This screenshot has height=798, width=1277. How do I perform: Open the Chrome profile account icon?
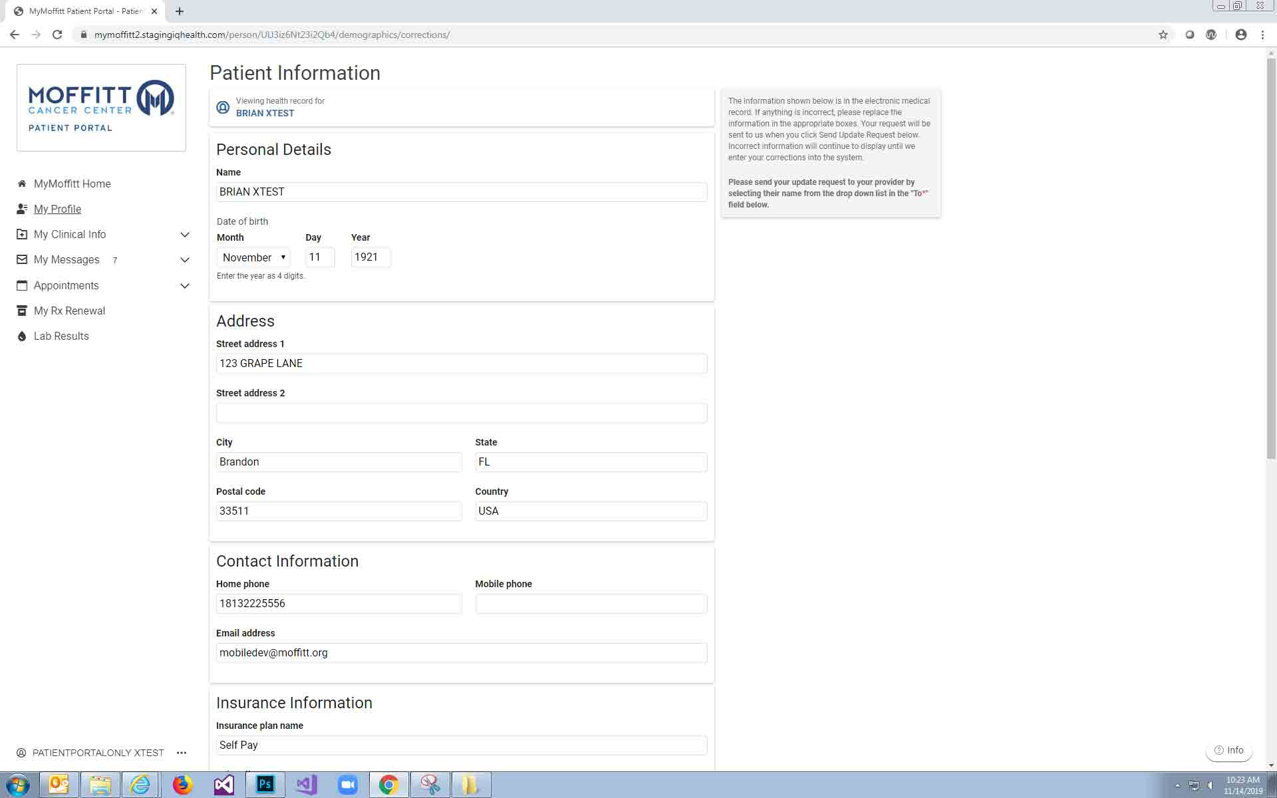click(1240, 35)
